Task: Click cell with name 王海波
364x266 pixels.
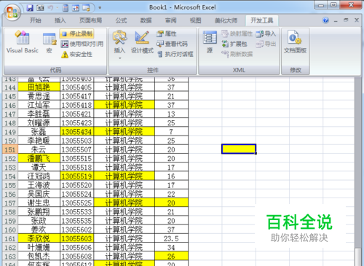Action: [x=39, y=185]
